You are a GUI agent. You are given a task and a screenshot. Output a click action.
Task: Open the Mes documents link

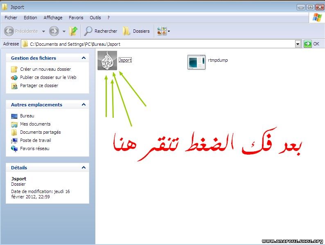click(35, 124)
